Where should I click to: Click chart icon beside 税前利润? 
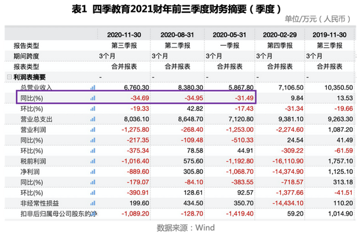[93, 161]
